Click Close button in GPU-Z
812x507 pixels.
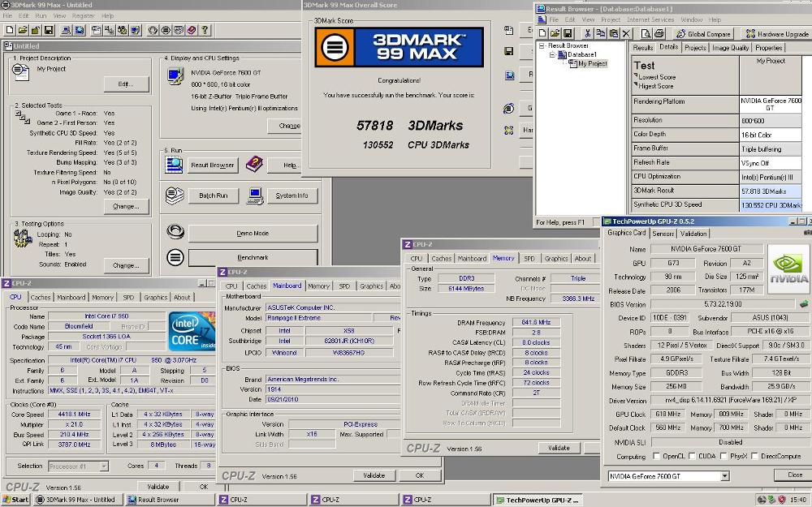794,475
